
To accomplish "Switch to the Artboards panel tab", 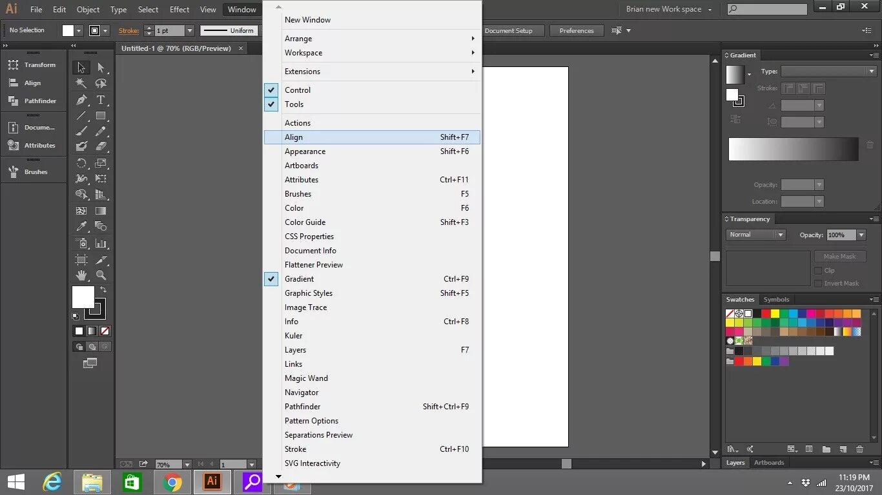I will [769, 463].
